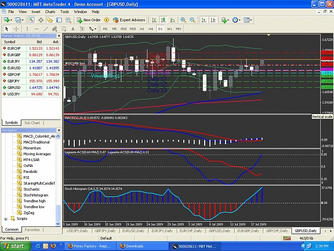
Task: Zoom in on the chart
Action: [183, 20]
